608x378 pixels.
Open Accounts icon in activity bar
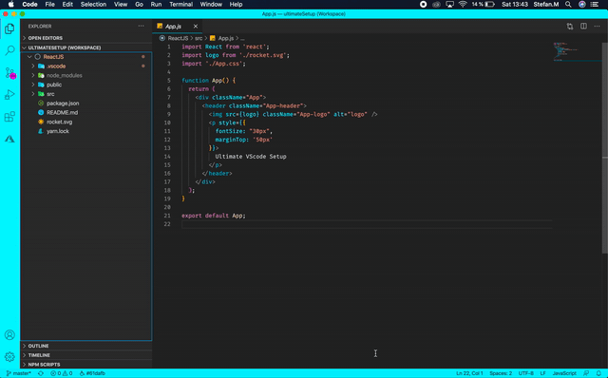[x=9, y=335]
